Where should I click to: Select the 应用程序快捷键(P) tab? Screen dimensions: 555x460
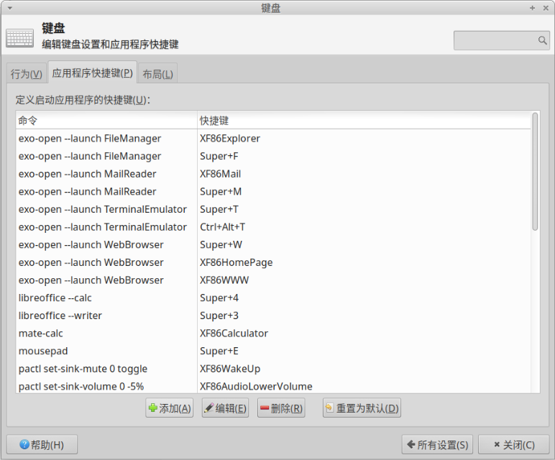[93, 73]
